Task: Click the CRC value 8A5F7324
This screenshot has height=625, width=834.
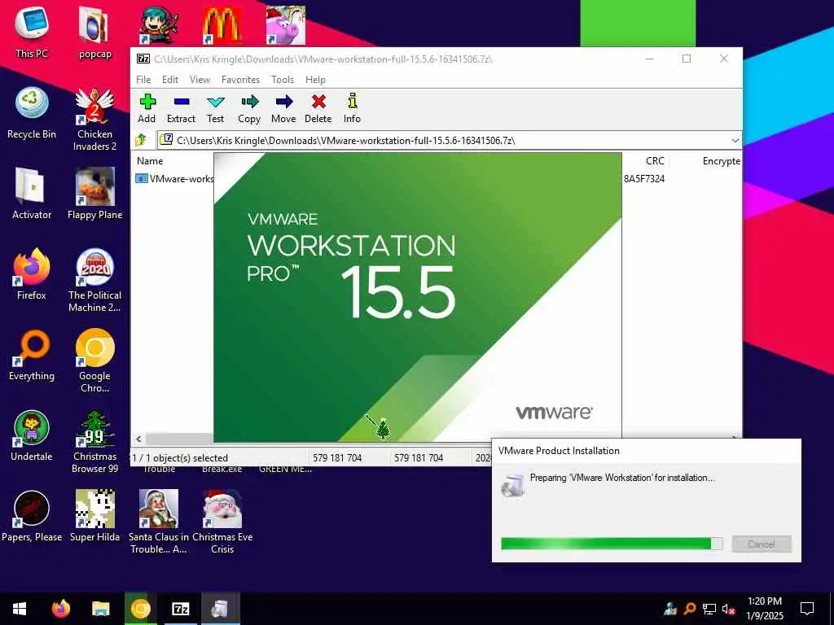Action: pyautogui.click(x=644, y=178)
